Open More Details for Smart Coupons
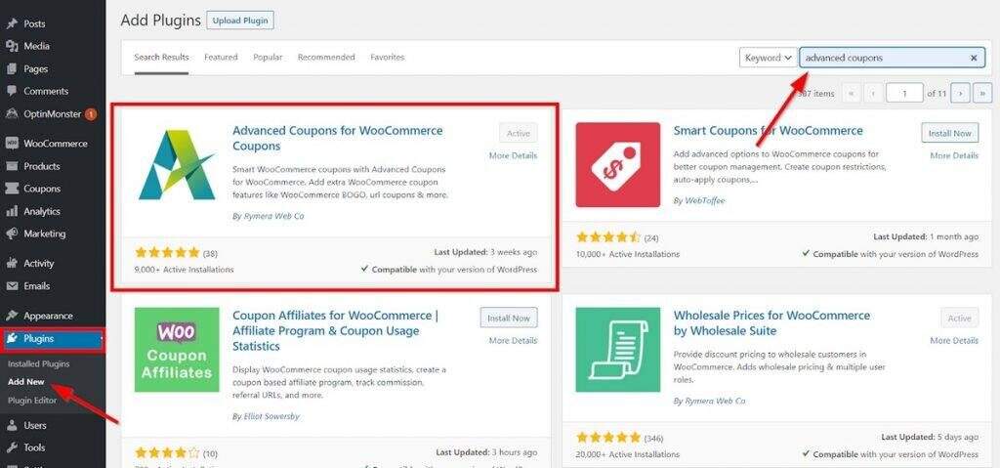 coord(953,155)
